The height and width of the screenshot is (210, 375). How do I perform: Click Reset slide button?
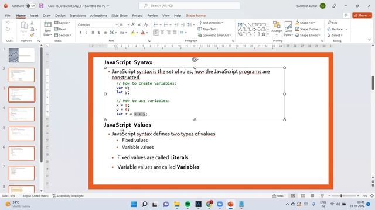click(x=60, y=29)
